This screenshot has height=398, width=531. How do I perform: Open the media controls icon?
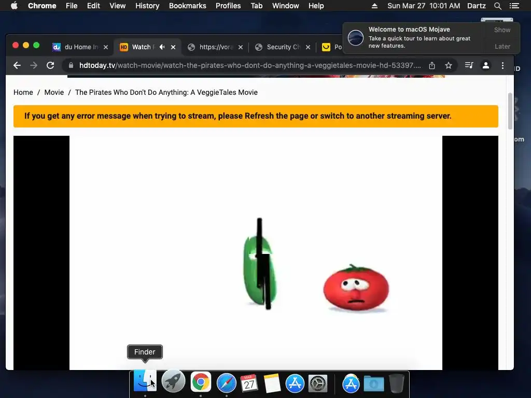click(469, 65)
